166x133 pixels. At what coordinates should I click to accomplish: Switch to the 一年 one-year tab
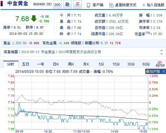41,64
